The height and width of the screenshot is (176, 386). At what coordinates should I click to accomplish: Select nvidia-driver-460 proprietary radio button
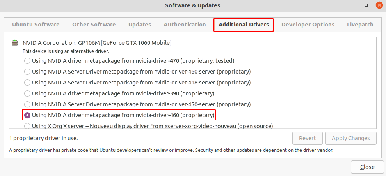pos(27,115)
